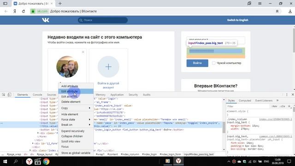Toggle :hov element state in Styles
The height and width of the screenshot is (166, 295).
tap(275, 107)
